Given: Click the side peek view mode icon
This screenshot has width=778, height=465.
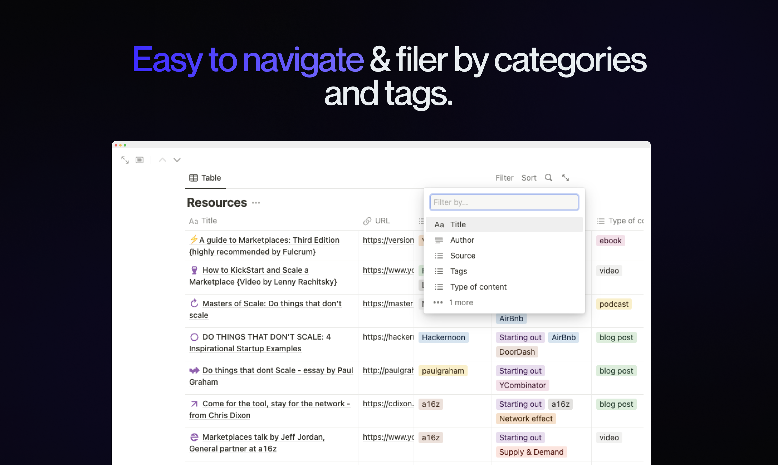Looking at the screenshot, I should click(140, 160).
